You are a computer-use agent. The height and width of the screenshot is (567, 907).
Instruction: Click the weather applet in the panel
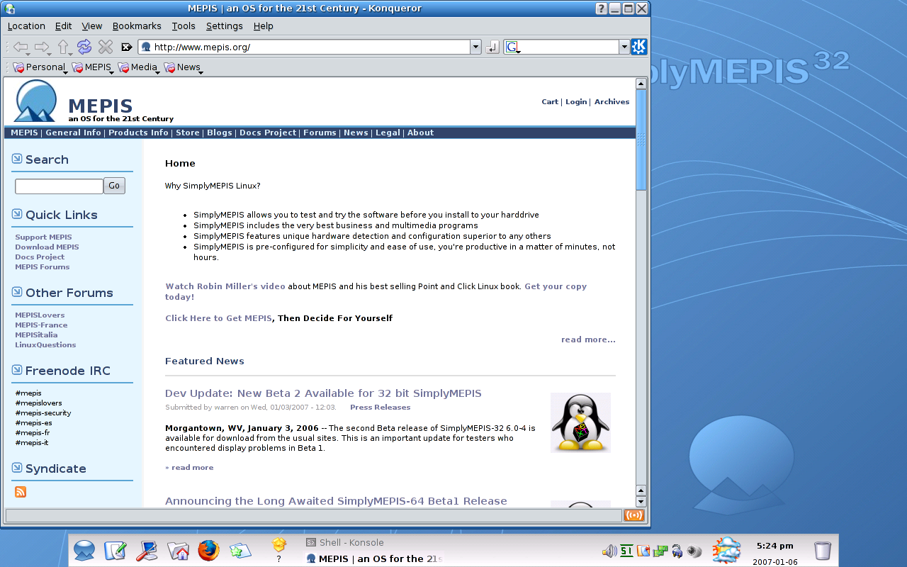726,550
